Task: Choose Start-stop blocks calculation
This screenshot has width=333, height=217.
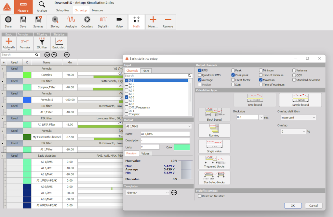Action: [x=214, y=178]
